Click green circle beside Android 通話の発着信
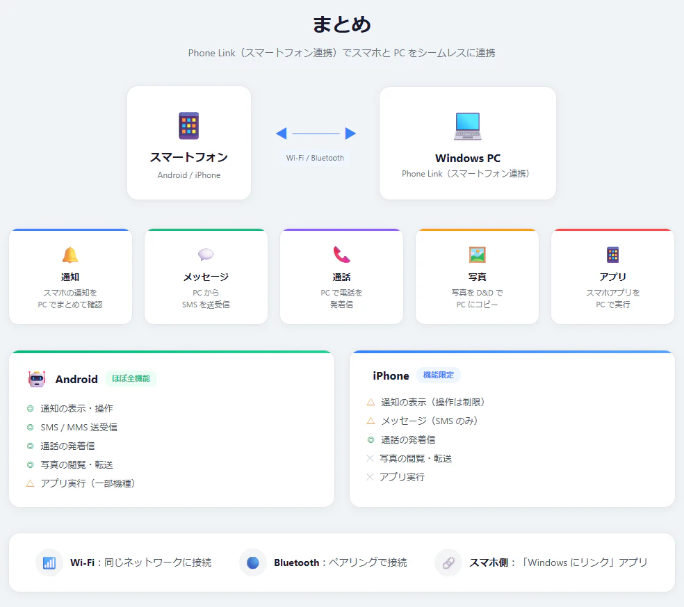This screenshot has width=684, height=607. tap(30, 446)
